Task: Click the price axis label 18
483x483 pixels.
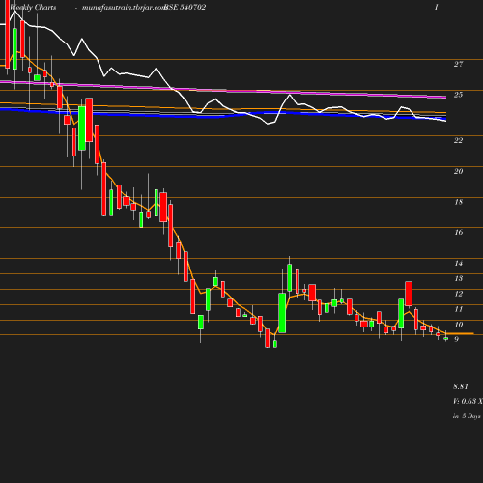Action: tap(459, 202)
